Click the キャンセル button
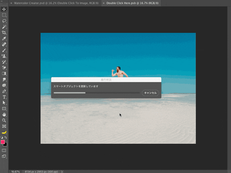This screenshot has height=173, width=231. point(150,93)
